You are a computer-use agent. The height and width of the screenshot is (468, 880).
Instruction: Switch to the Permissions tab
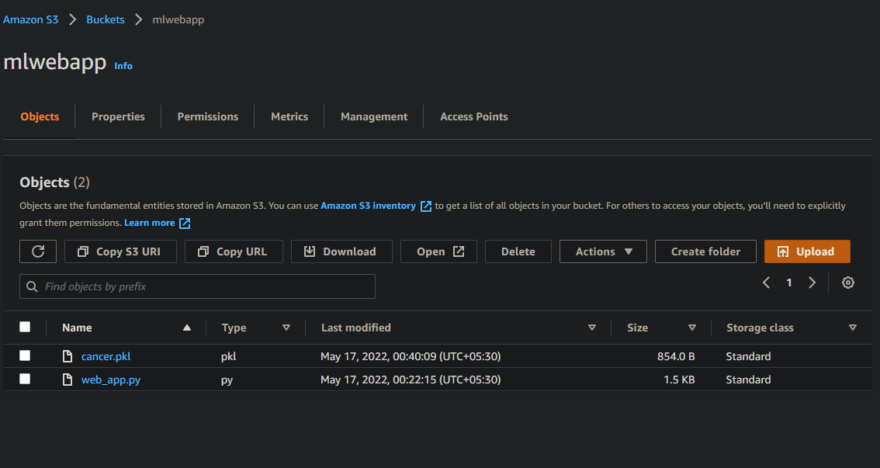click(x=208, y=116)
